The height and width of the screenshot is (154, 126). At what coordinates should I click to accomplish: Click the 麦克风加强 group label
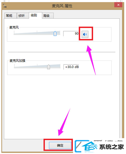coord(17,61)
